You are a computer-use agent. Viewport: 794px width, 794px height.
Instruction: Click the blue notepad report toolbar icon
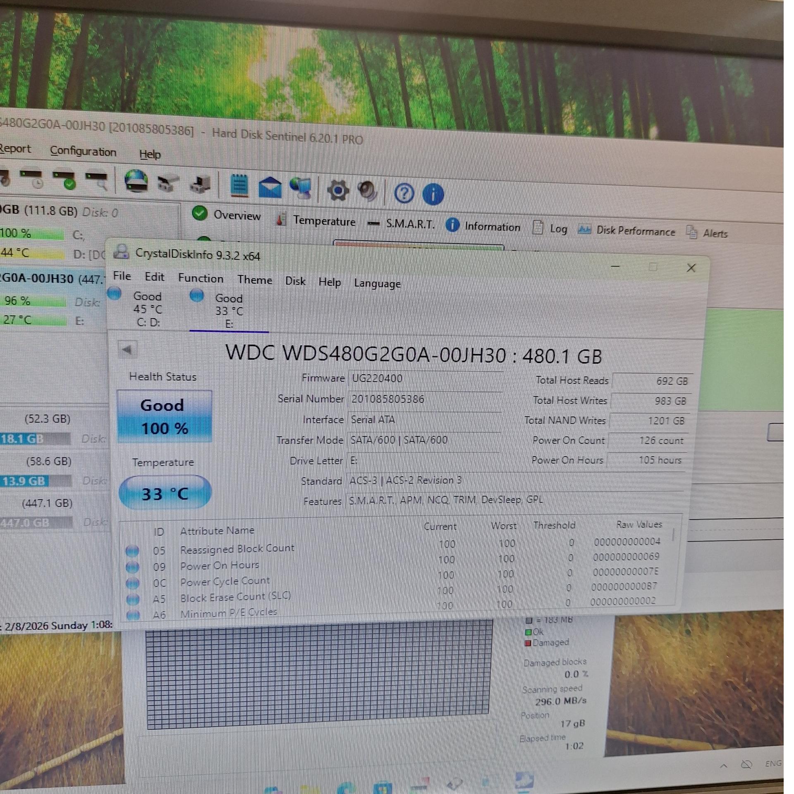click(239, 186)
